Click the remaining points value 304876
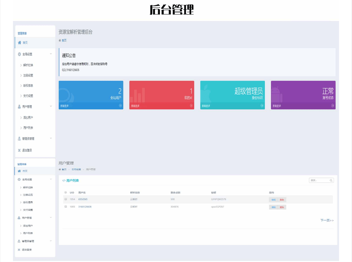The image size is (352, 262). (174, 207)
